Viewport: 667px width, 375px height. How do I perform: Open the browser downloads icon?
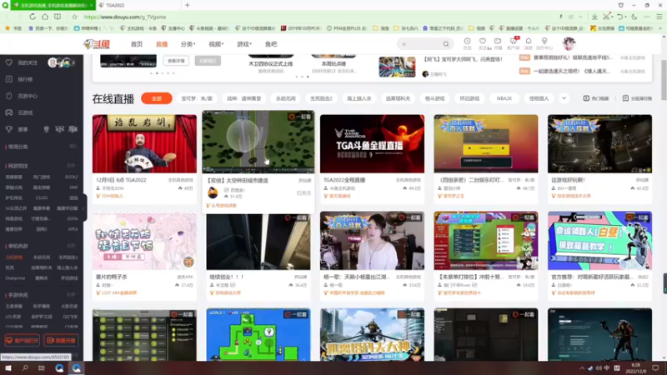point(594,17)
